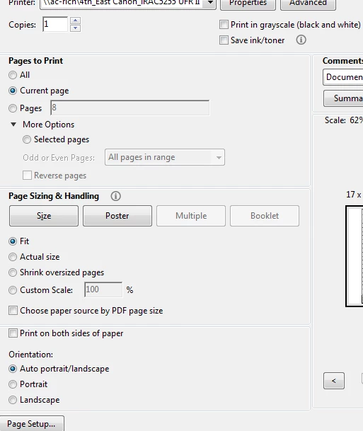Collapse the More Options section
363x431 pixels.
coord(13,125)
